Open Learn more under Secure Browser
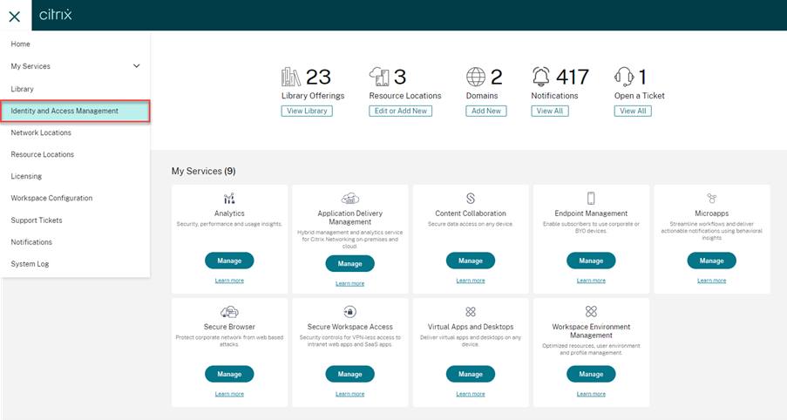This screenshot has height=420, width=787. 229,394
